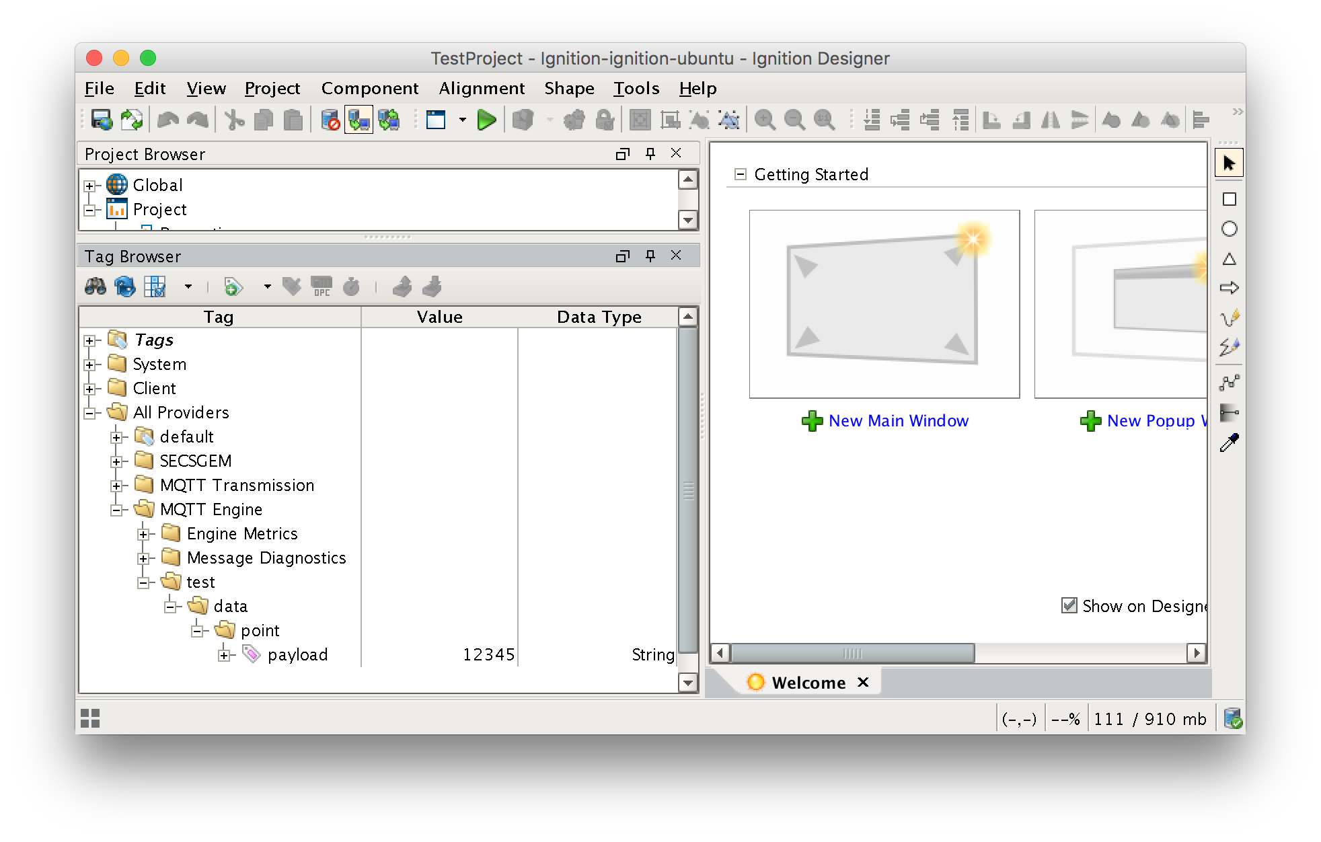1321x842 pixels.
Task: Pin the Project Browser panel
Action: click(650, 153)
